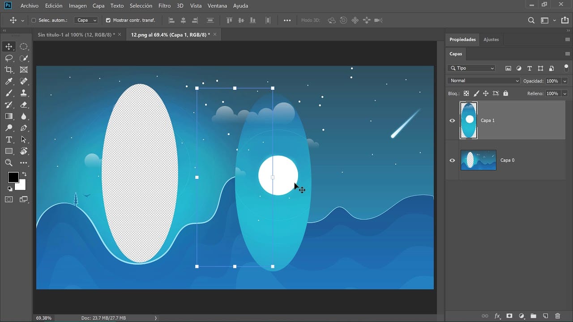The image size is (573, 322).
Task: Choose the Eyedropper tool
Action: pos(9,81)
